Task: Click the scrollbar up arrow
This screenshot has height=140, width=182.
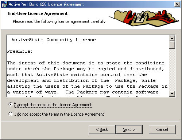Action: pos(172,38)
